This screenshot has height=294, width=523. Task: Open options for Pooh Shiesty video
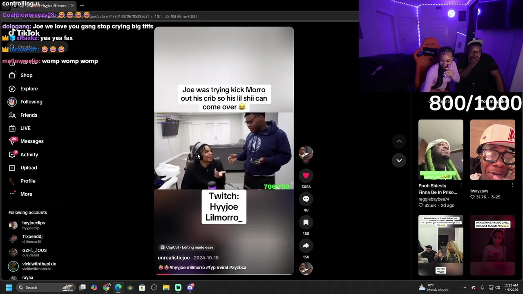pyautogui.click(x=461, y=185)
